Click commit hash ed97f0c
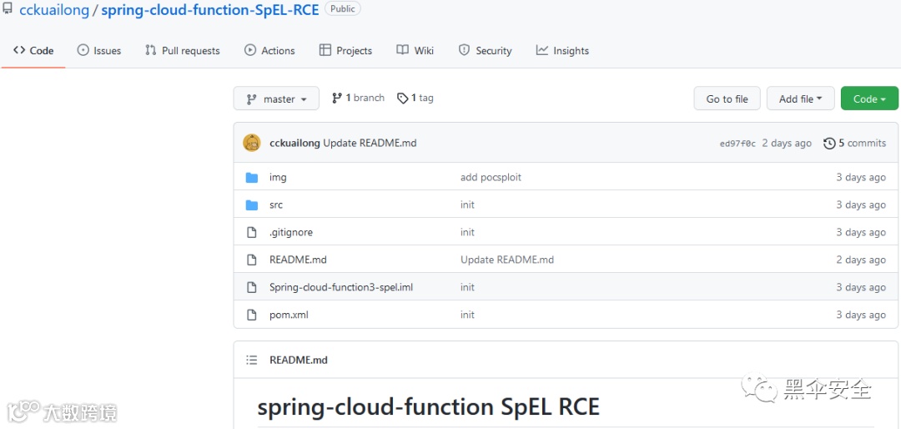 (x=737, y=144)
